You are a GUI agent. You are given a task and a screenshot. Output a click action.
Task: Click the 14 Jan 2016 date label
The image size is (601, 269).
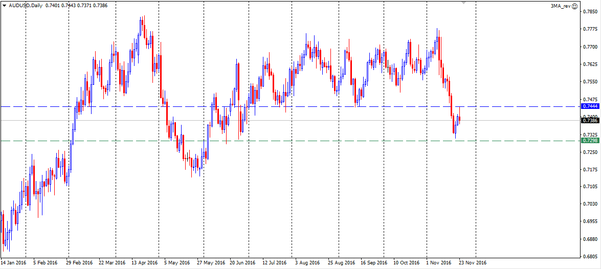click(13, 263)
